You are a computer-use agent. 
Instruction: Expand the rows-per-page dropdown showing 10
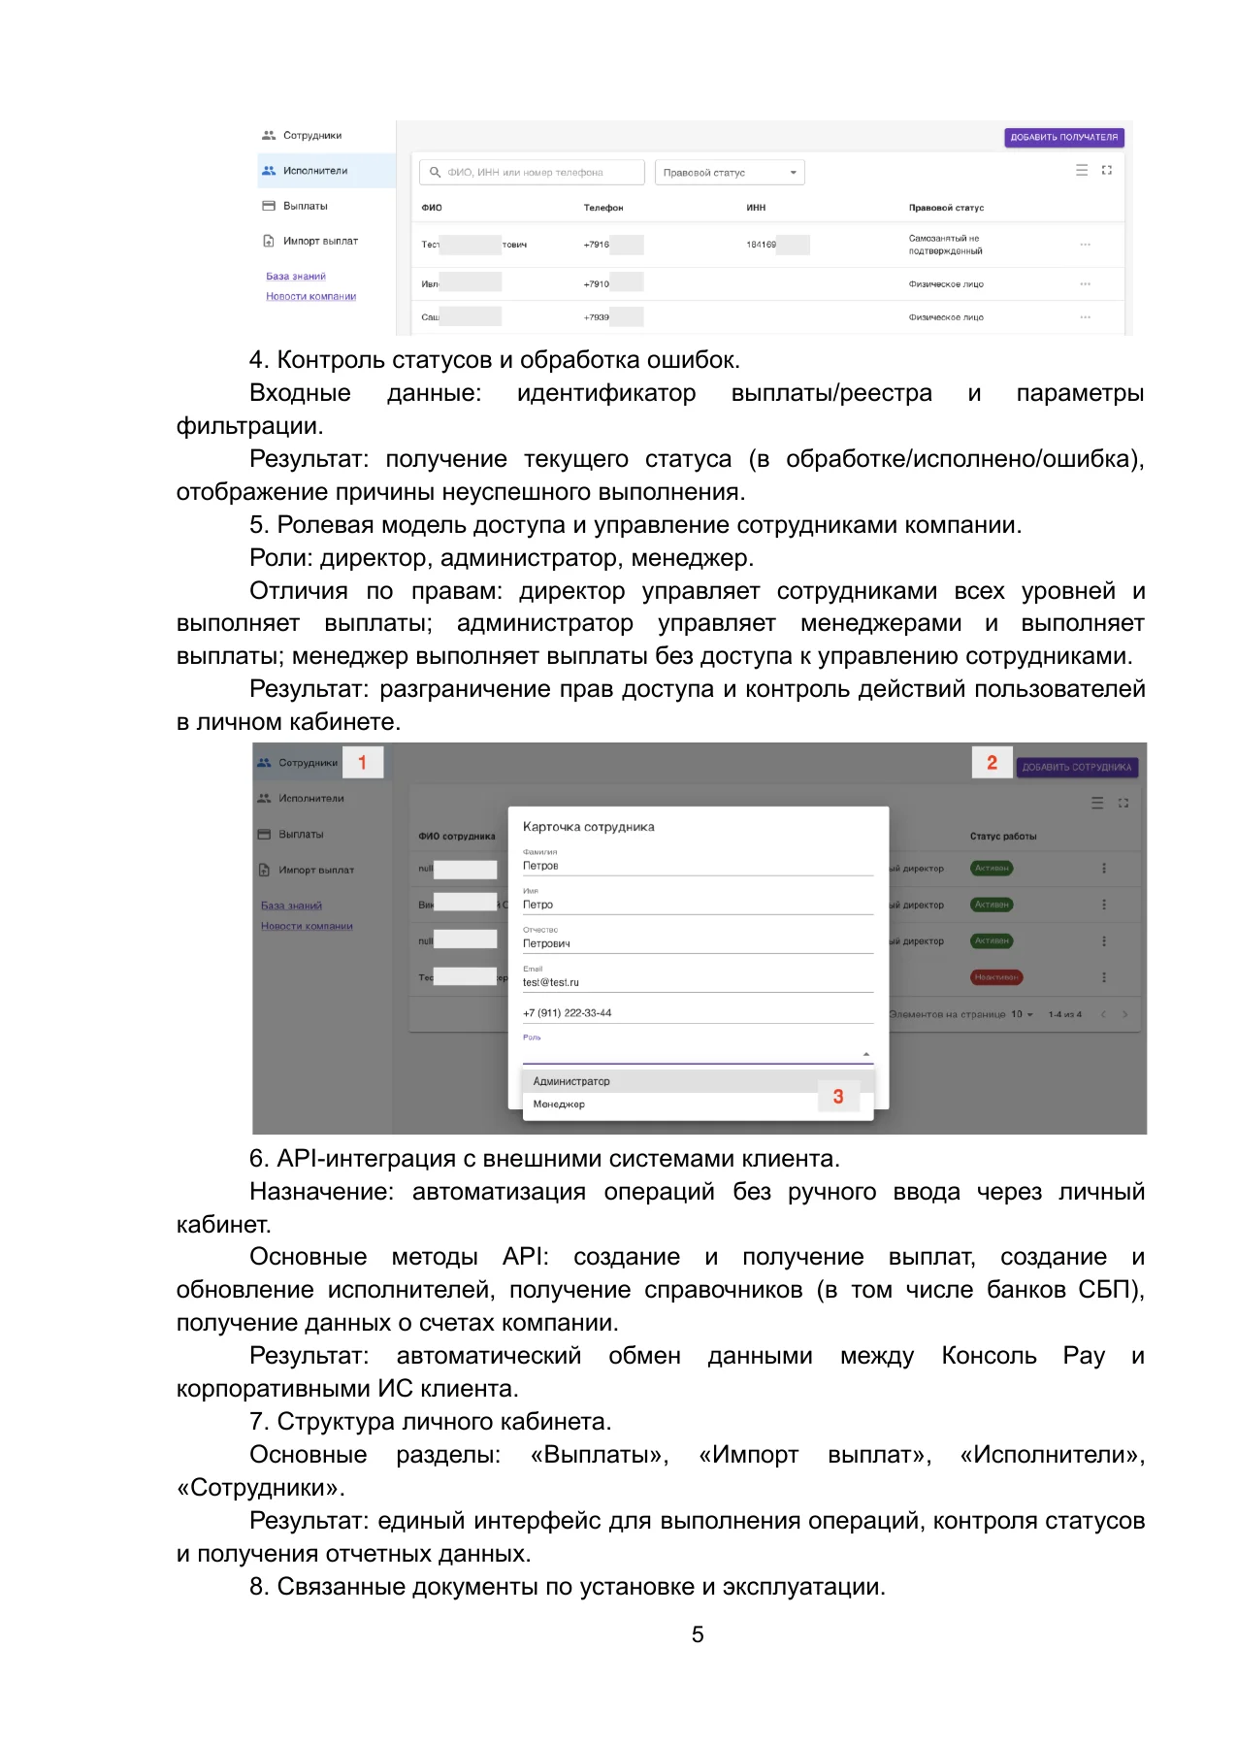coord(1022,1014)
